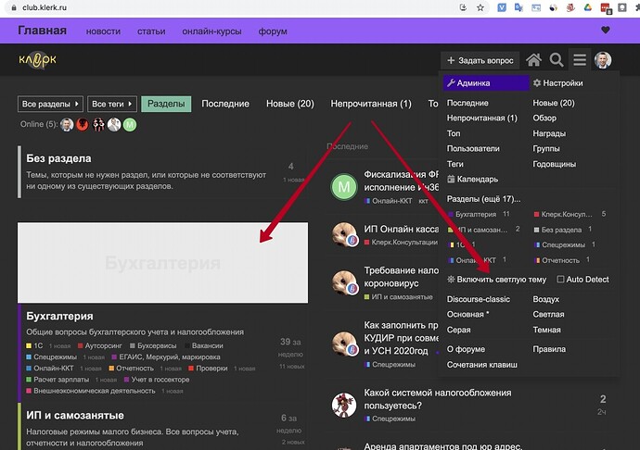Go to статьи in purple bar
640x450 pixels.
coord(151,31)
